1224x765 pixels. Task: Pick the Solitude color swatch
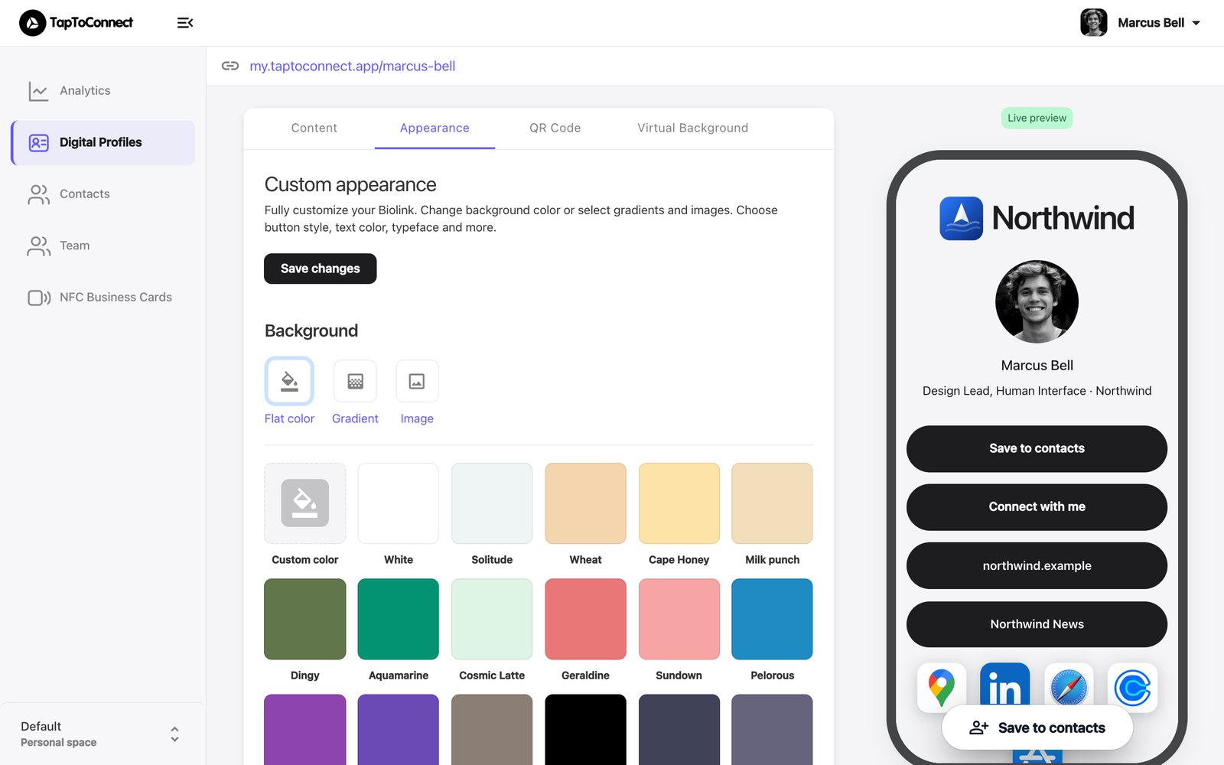pyautogui.click(x=492, y=503)
